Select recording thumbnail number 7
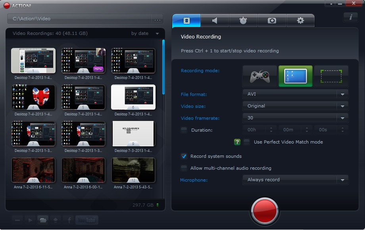This screenshot has height=230, width=365. pos(33,134)
